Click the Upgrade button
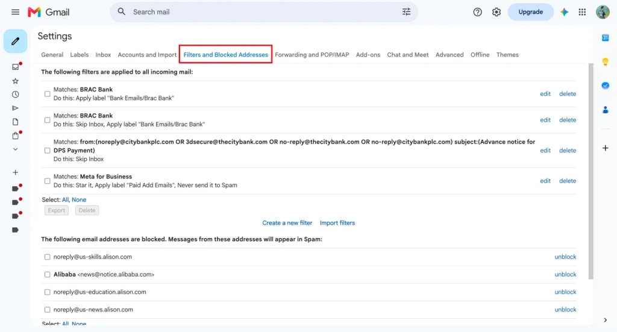The width and height of the screenshot is (617, 332). (530, 12)
